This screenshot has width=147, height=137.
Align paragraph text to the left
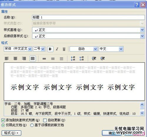click(7, 59)
